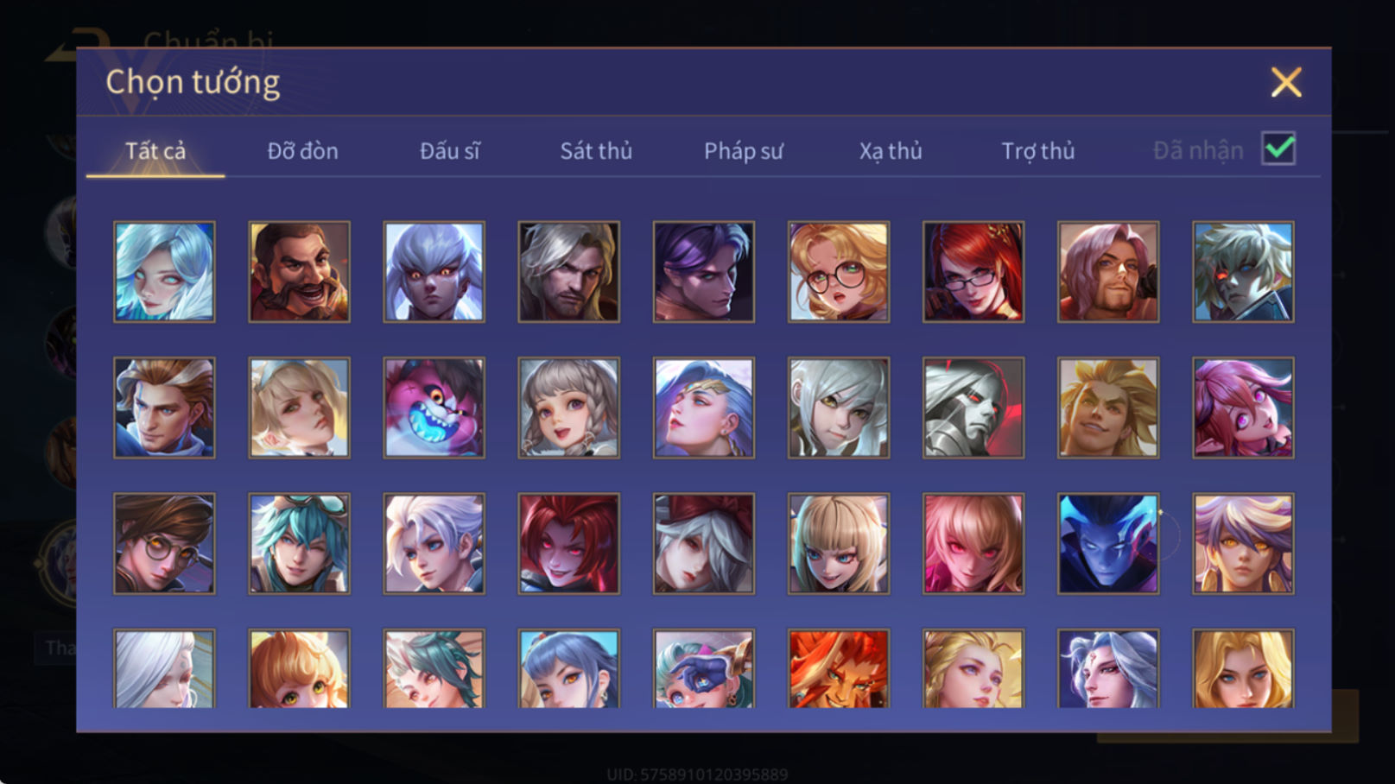Open the Sát thủ tab

coord(596,151)
